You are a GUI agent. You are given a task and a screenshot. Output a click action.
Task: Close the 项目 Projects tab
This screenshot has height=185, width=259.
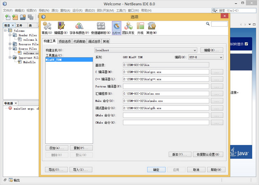click(x=13, y=25)
